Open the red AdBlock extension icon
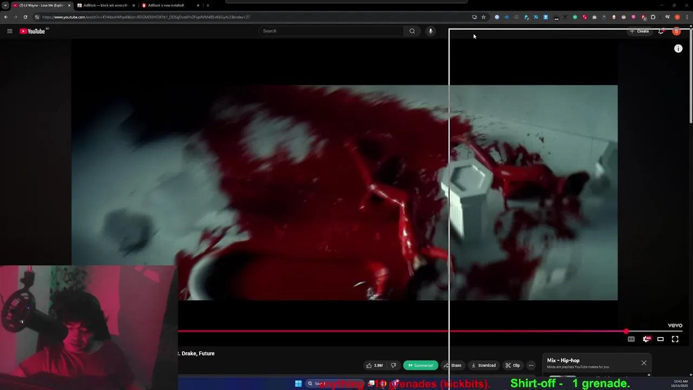Image resolution: width=693 pixels, height=390 pixels. (644, 17)
